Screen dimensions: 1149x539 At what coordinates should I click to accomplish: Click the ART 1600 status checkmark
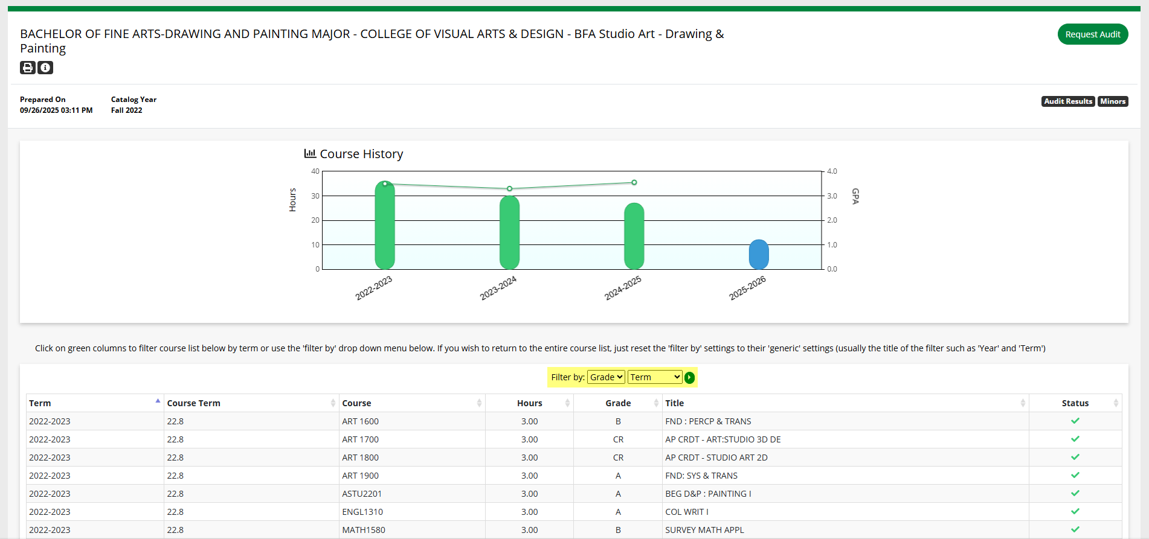(1075, 421)
